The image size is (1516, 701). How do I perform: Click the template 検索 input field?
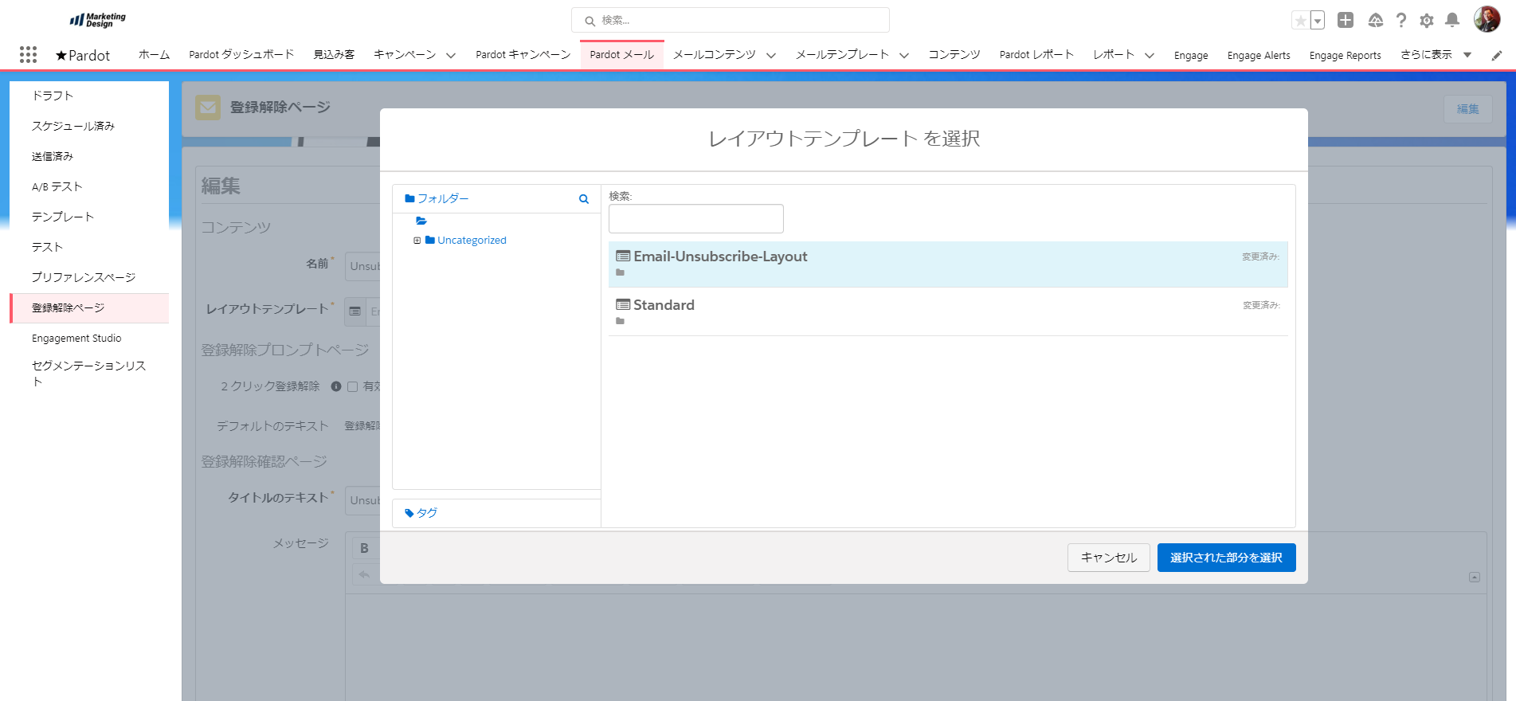[695, 219]
